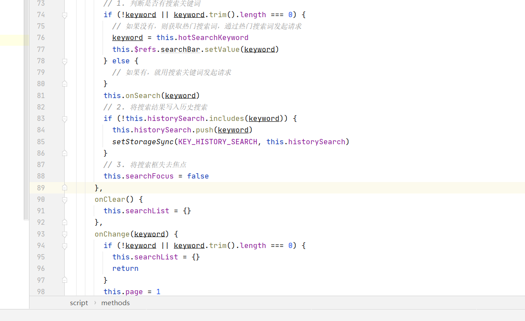
Task: Click $refs on line 77
Action: pos(145,50)
